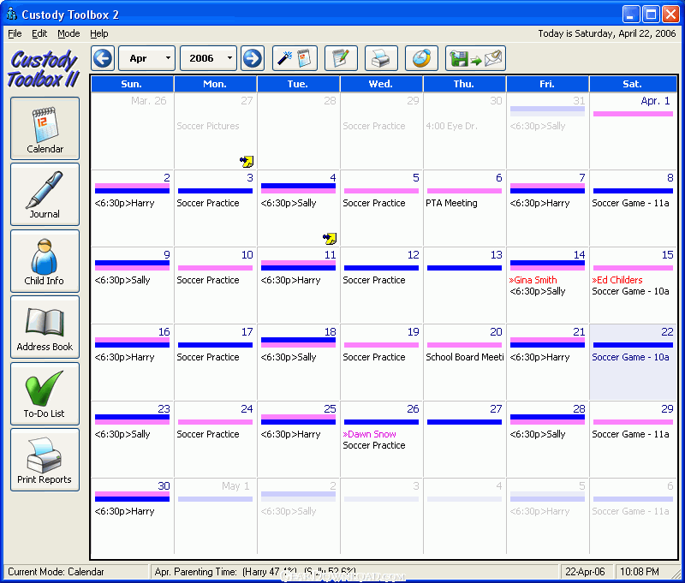
Task: Select Soccer Game - 10a on April 22
Action: pos(630,357)
